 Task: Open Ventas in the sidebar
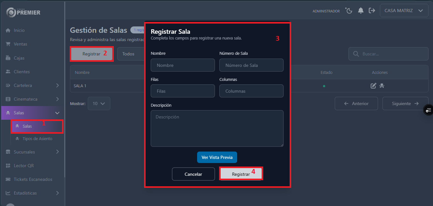point(20,44)
